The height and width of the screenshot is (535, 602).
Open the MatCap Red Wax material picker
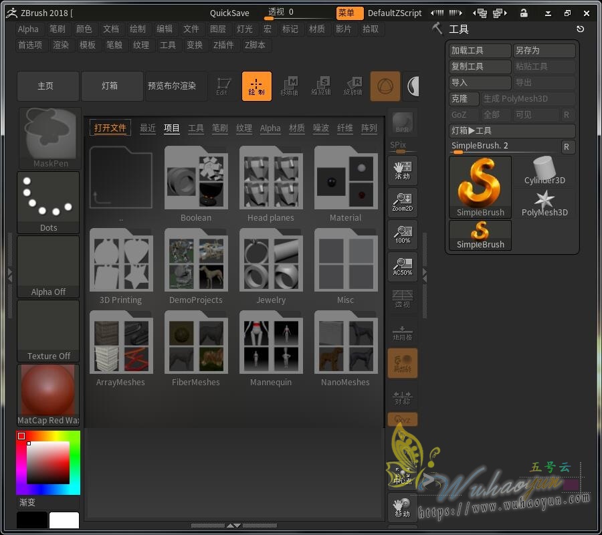point(48,395)
